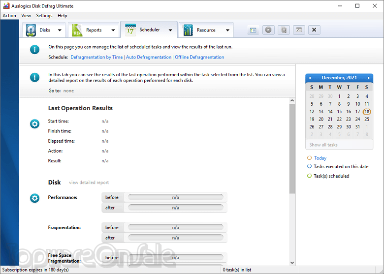This screenshot has width=384, height=274.
Task: Click the run task play button in toolbar
Action: [x=268, y=30]
